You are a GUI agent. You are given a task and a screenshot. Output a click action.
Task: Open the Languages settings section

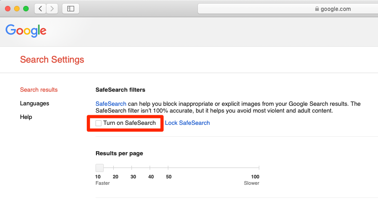click(35, 104)
